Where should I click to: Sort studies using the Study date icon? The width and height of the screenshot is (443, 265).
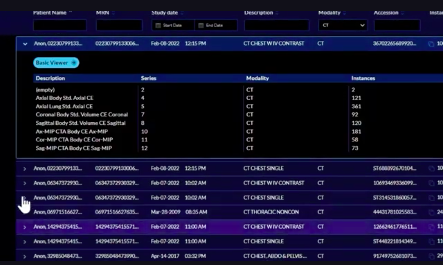coord(182,13)
